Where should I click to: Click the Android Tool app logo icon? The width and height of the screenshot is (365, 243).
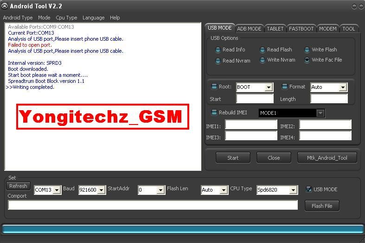coord(5,6)
